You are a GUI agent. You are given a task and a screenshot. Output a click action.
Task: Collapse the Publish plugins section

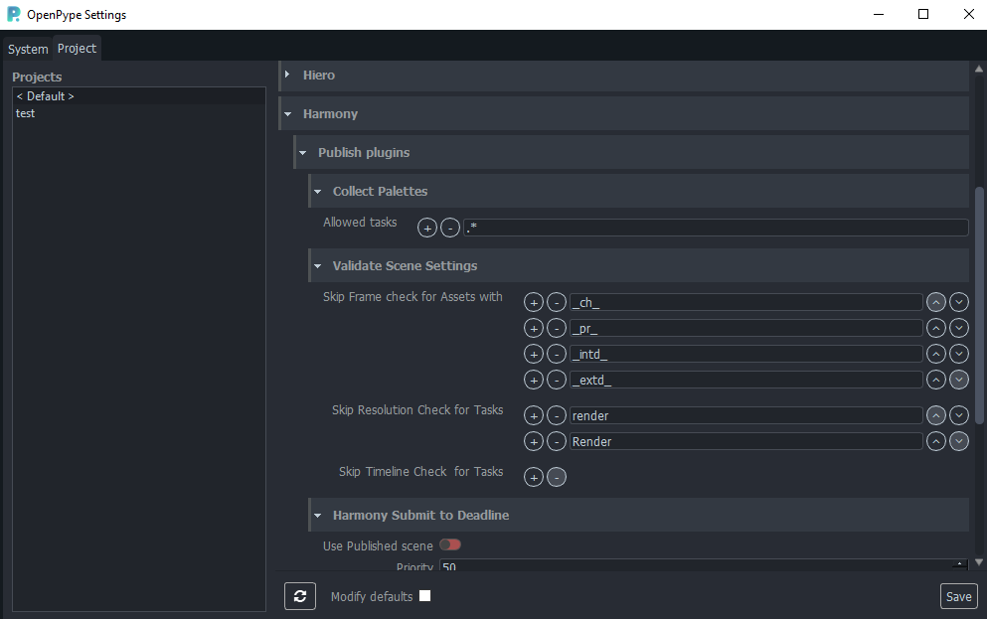pos(303,152)
